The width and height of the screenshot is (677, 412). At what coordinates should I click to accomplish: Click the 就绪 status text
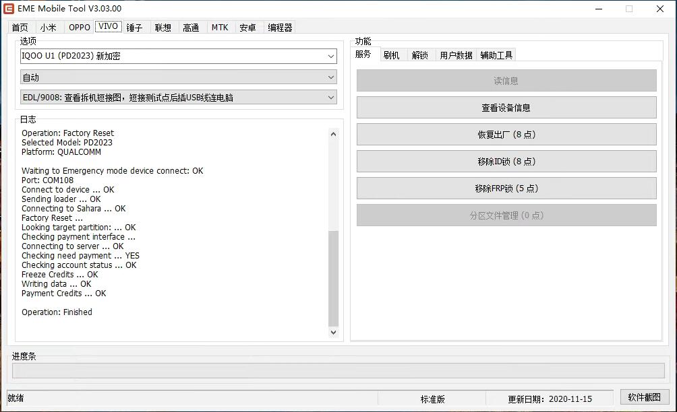(x=16, y=398)
